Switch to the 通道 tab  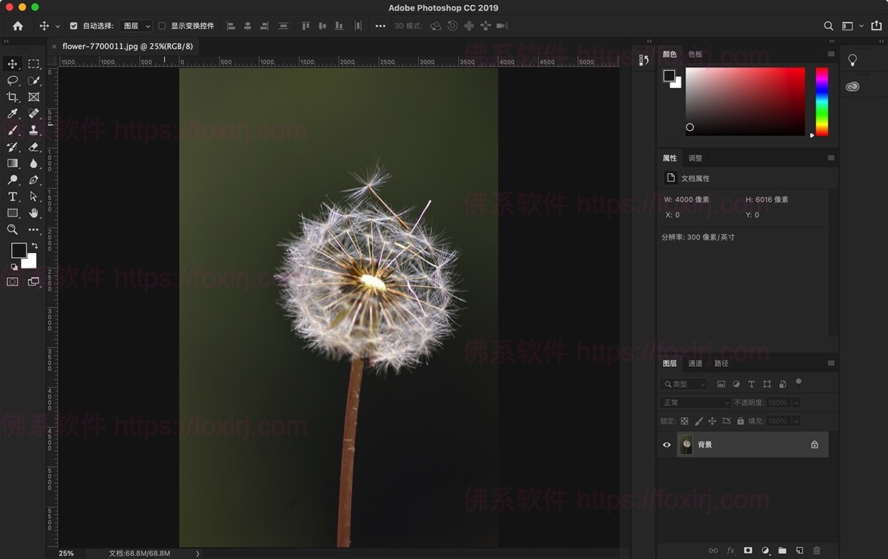point(695,363)
